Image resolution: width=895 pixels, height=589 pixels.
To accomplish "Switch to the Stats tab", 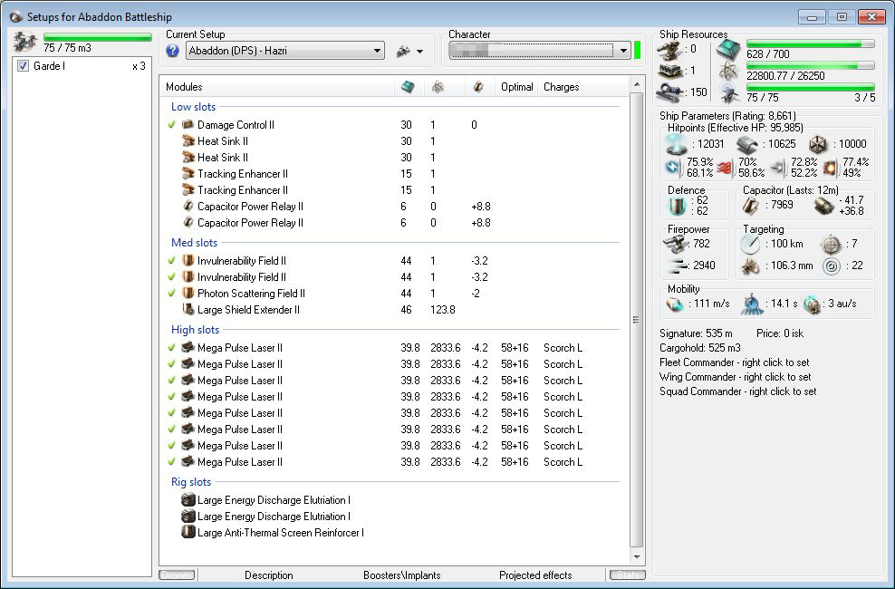I will tap(627, 575).
